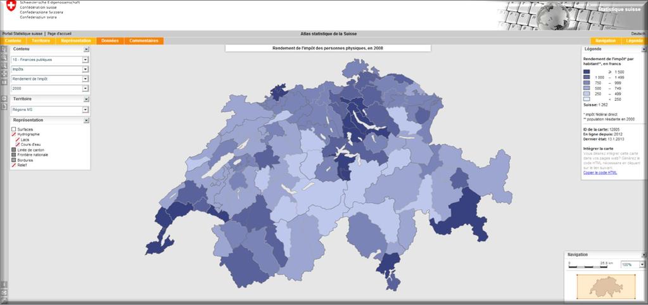Image resolution: width=648 pixels, height=305 pixels.
Task: Click the Intégrer la carte heading
Action: coord(598,148)
